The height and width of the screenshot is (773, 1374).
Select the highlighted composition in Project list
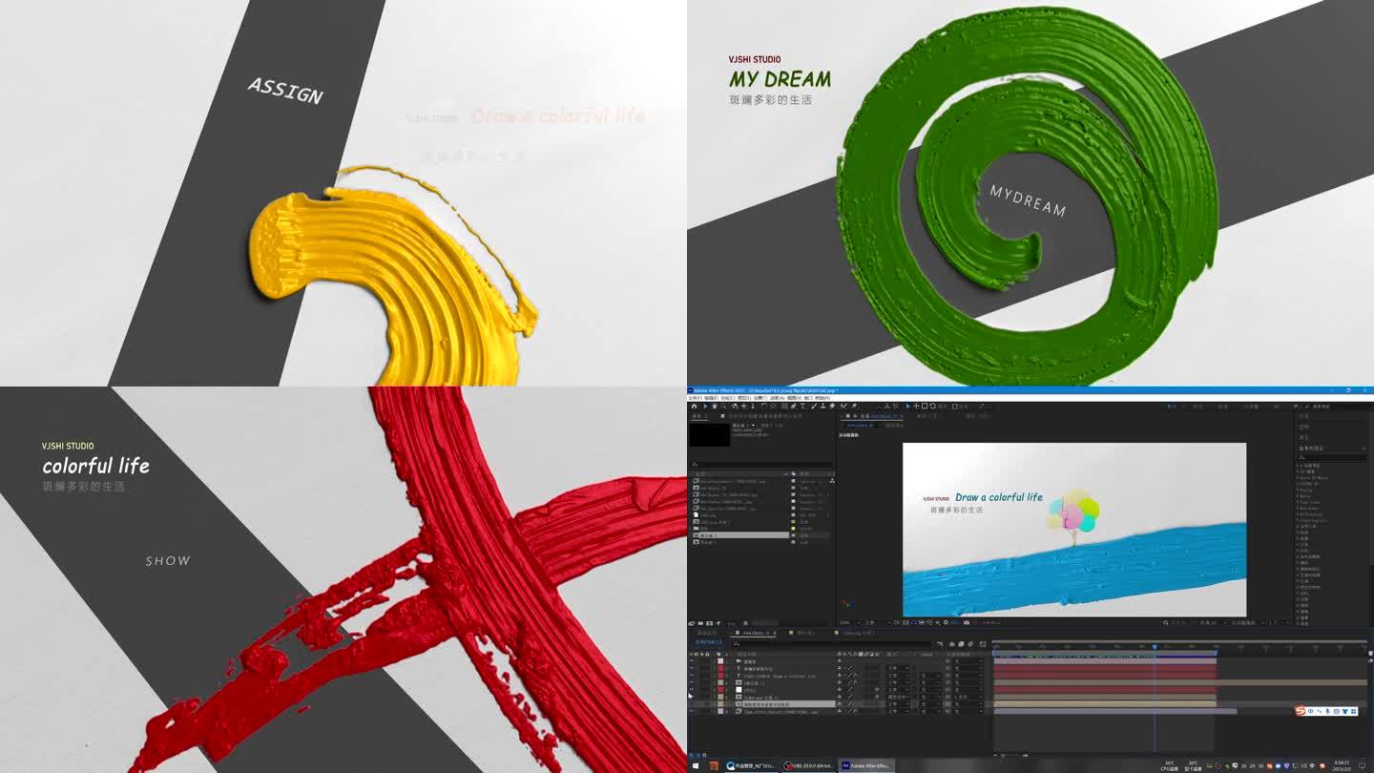click(x=741, y=535)
